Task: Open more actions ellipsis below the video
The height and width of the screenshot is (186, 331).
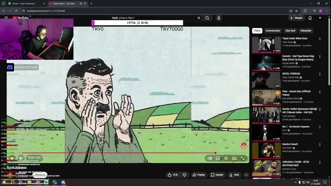Action: click(x=246, y=175)
